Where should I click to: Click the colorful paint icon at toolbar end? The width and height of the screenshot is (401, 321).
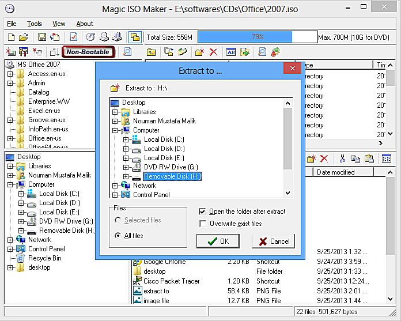(x=275, y=52)
